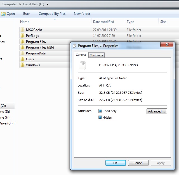Click the Program Files, ... Properties title
The width and height of the screenshot is (179, 175).
coord(98,46)
